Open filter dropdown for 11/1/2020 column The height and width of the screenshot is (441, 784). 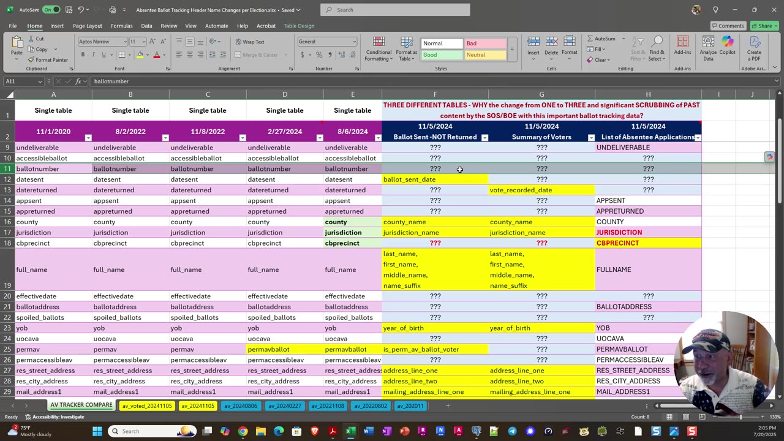(88, 137)
